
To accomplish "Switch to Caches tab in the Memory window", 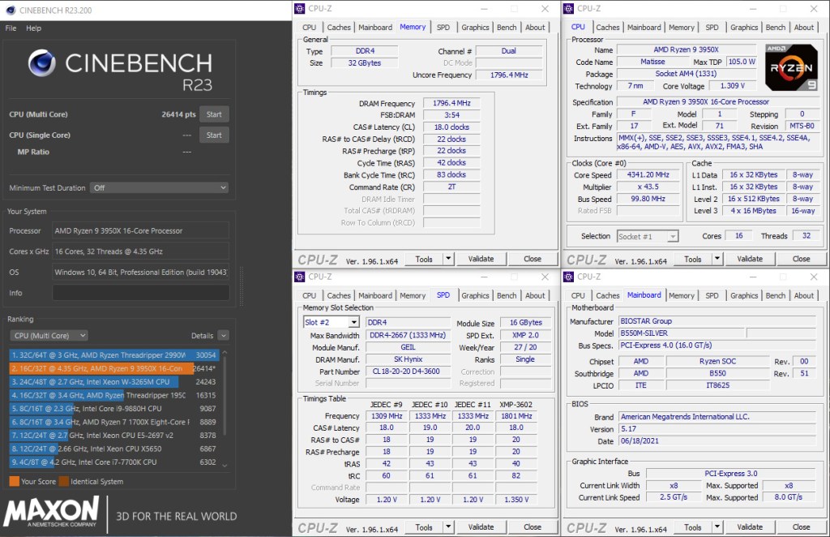I will (x=339, y=28).
